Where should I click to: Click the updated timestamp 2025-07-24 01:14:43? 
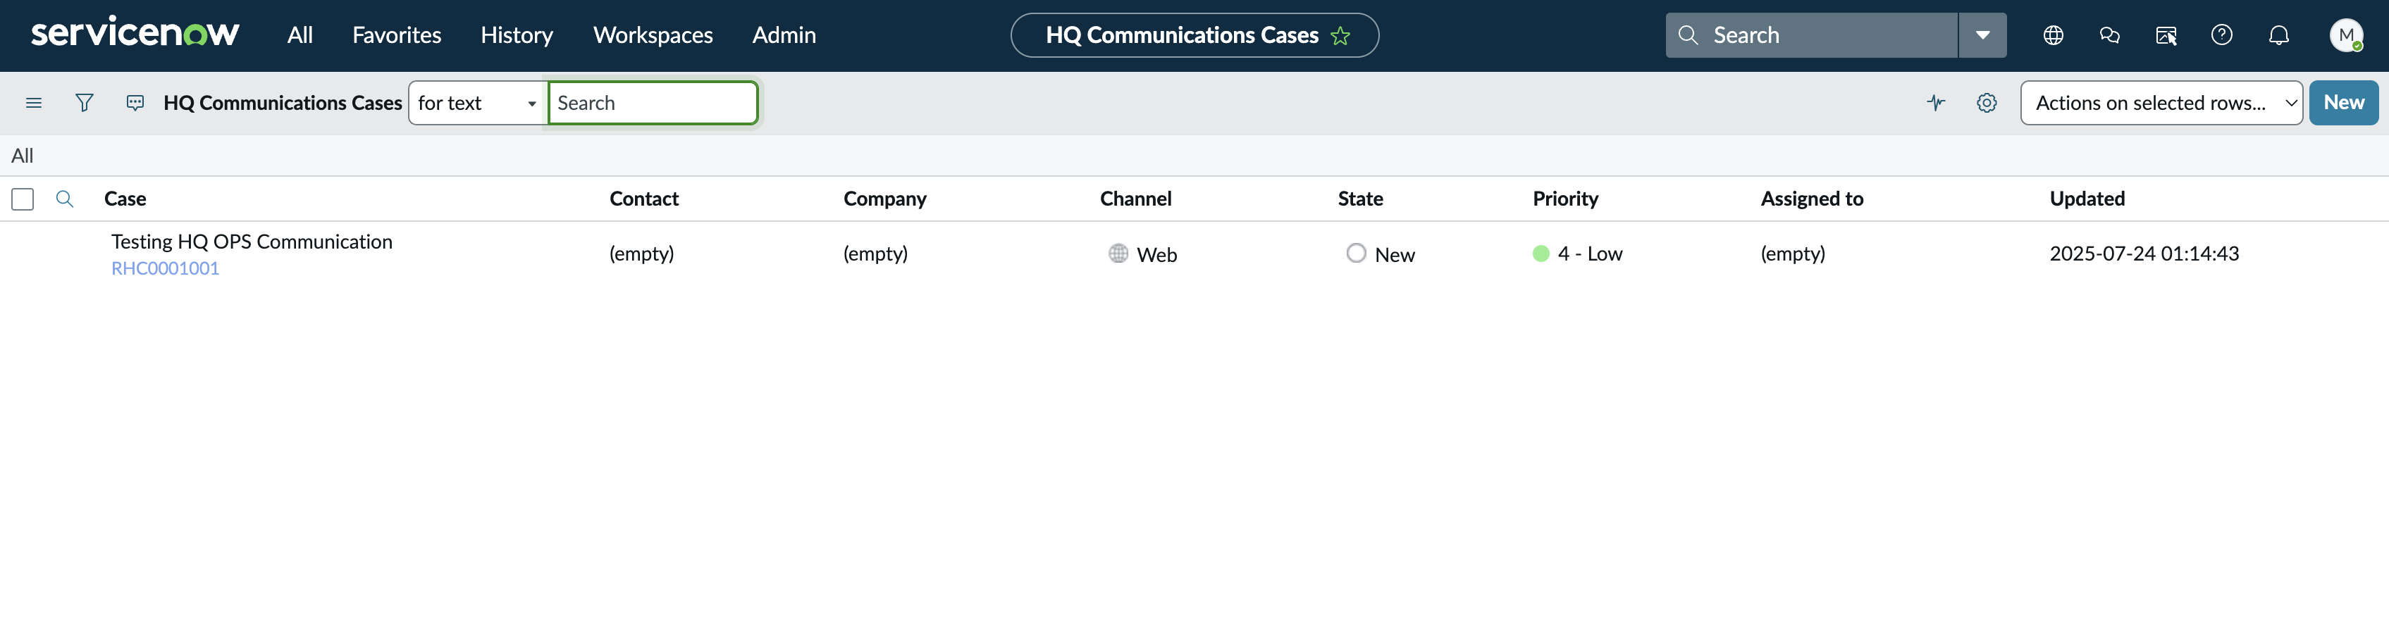pyautogui.click(x=2143, y=253)
